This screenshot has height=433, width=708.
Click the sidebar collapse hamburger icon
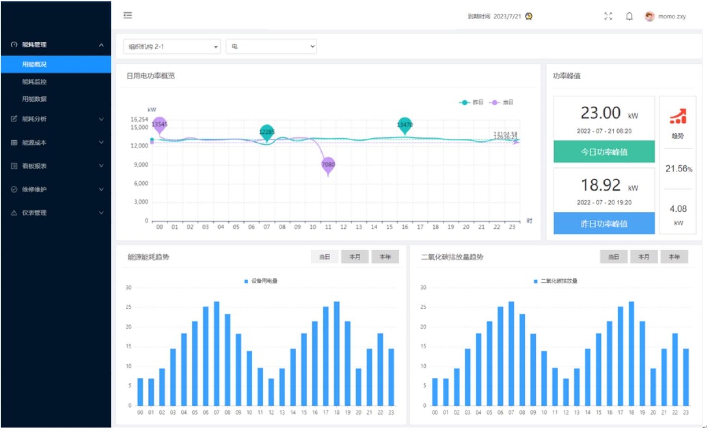click(128, 15)
